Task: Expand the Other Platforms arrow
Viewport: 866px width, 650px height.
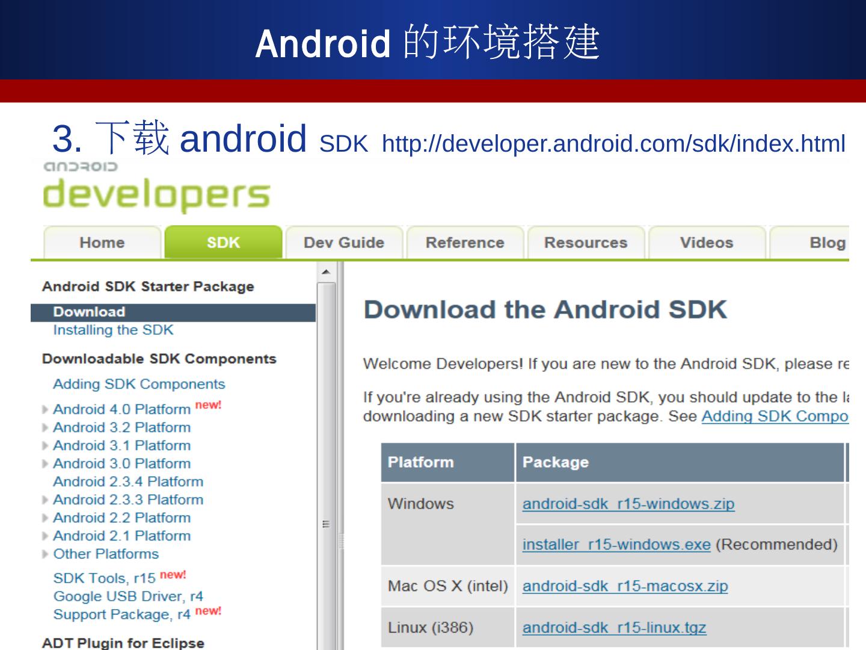Action: tap(46, 554)
